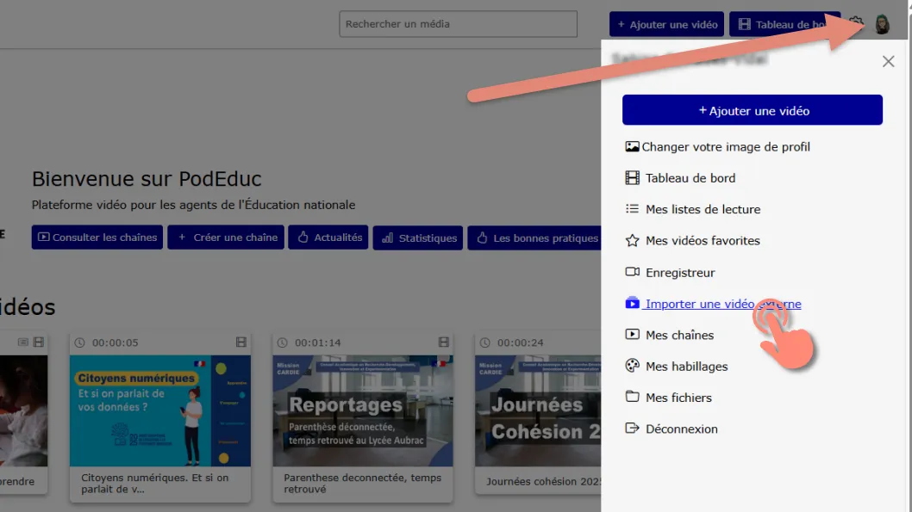Open 'Mes listes de lecture'

coord(703,210)
